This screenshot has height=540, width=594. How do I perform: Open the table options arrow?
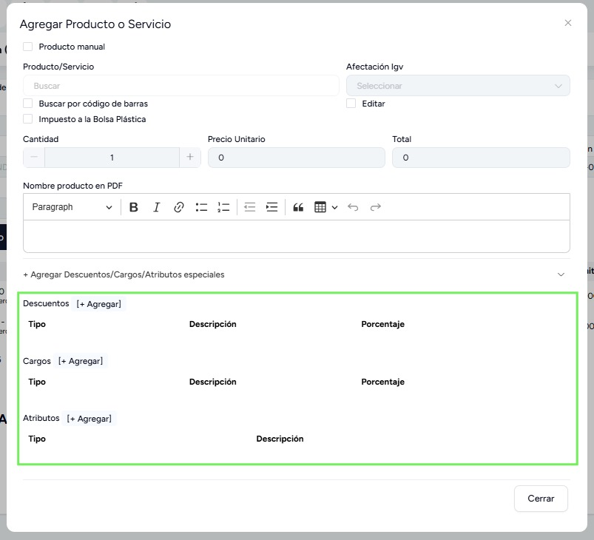[334, 207]
